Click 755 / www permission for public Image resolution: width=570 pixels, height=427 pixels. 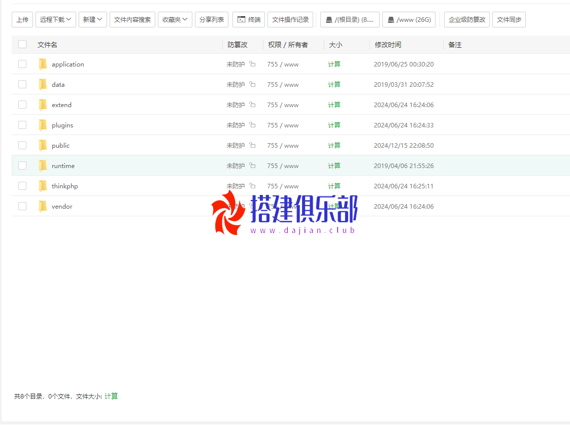(x=283, y=146)
